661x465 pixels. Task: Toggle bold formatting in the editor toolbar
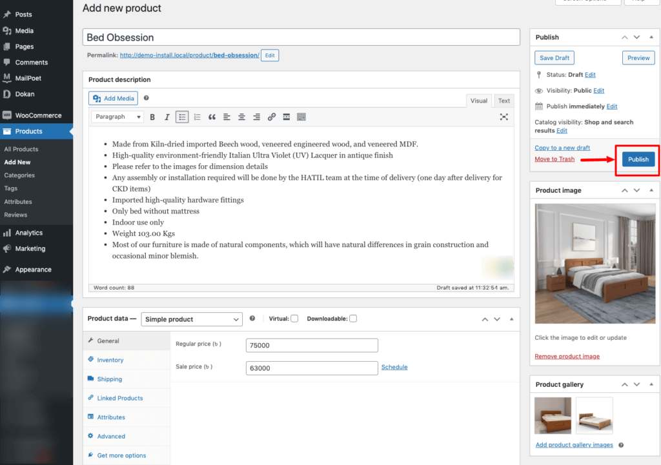(152, 117)
